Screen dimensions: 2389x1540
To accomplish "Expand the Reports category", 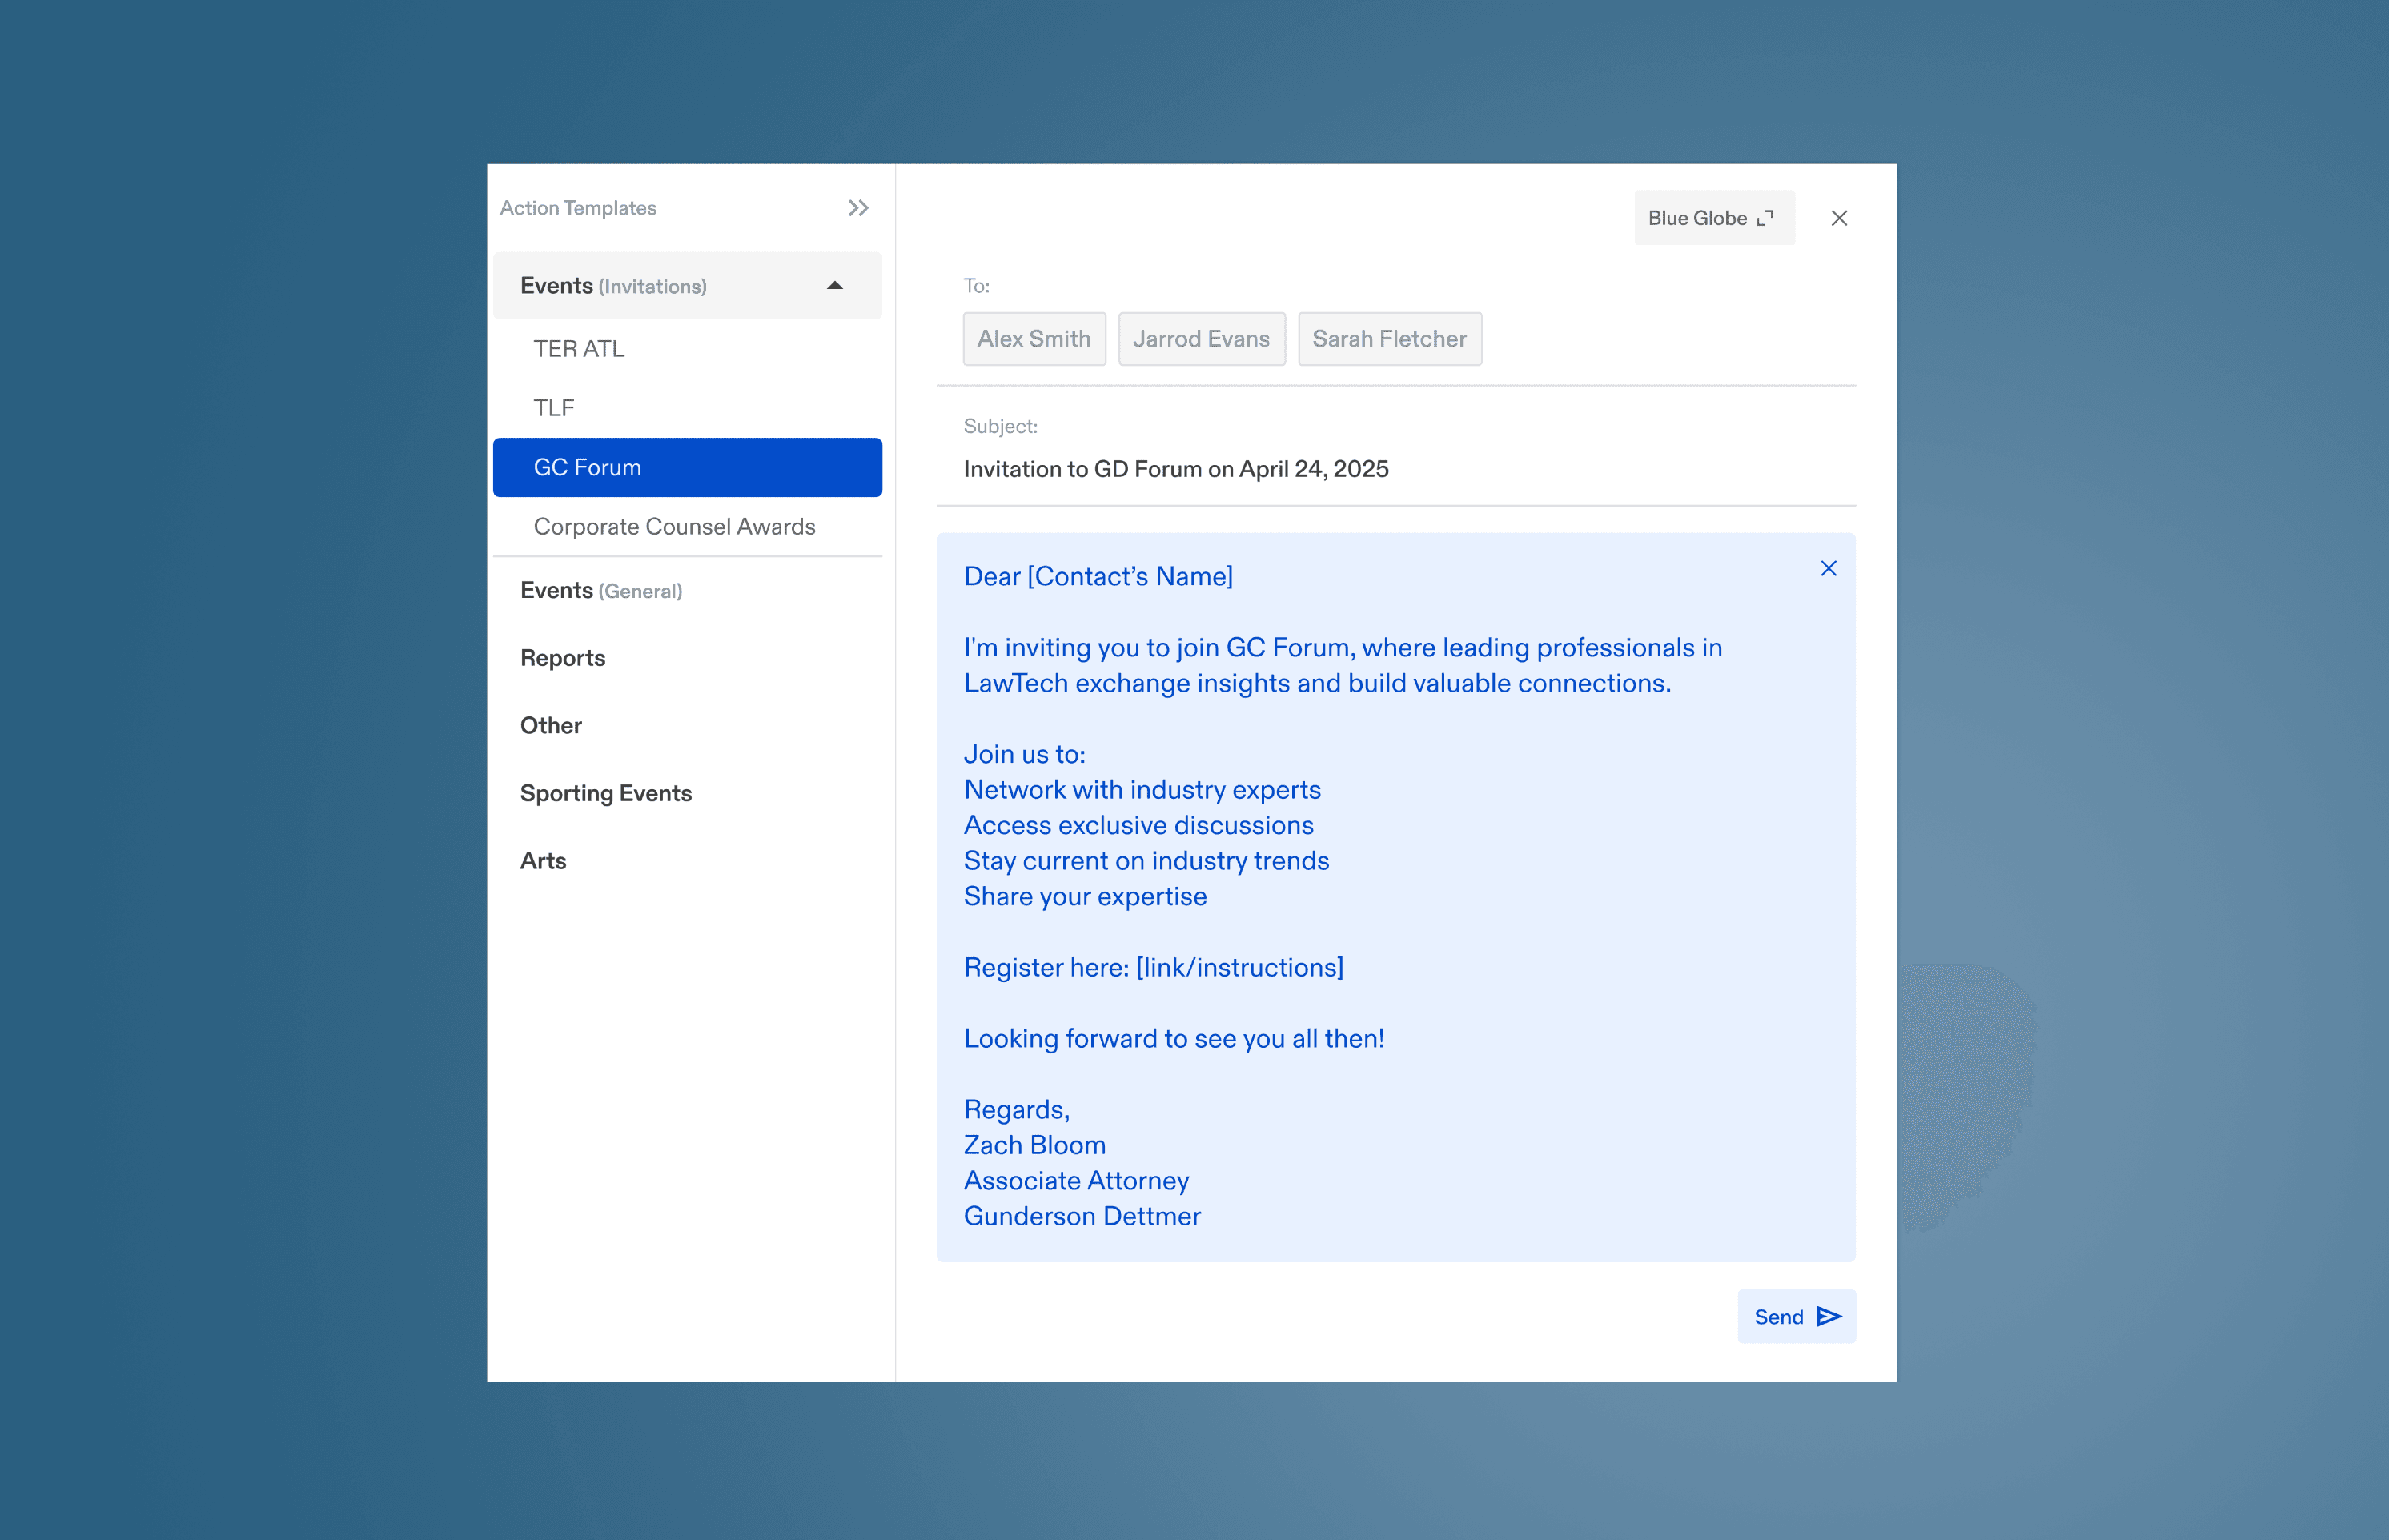I will 562,658.
